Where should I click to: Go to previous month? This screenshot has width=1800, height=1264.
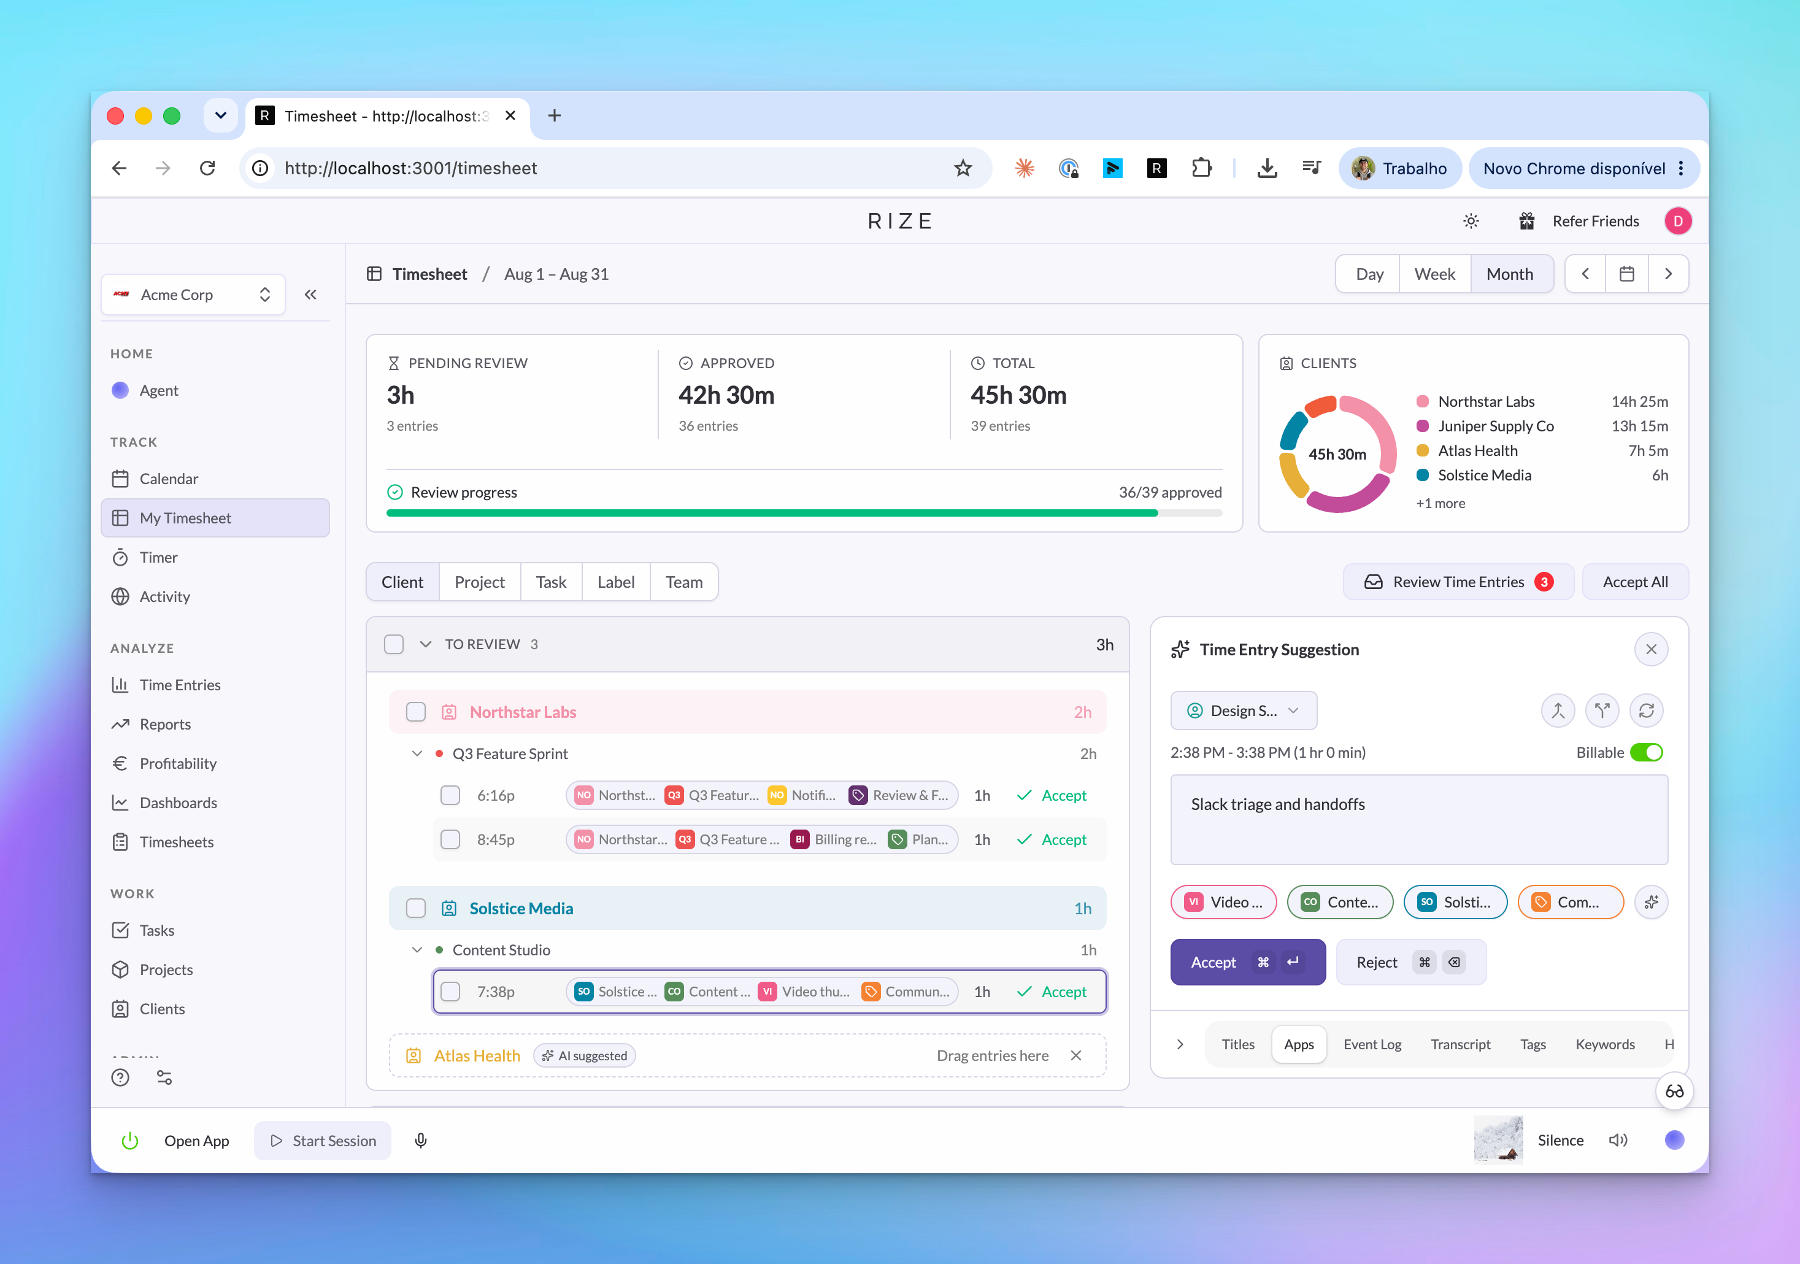coord(1585,274)
